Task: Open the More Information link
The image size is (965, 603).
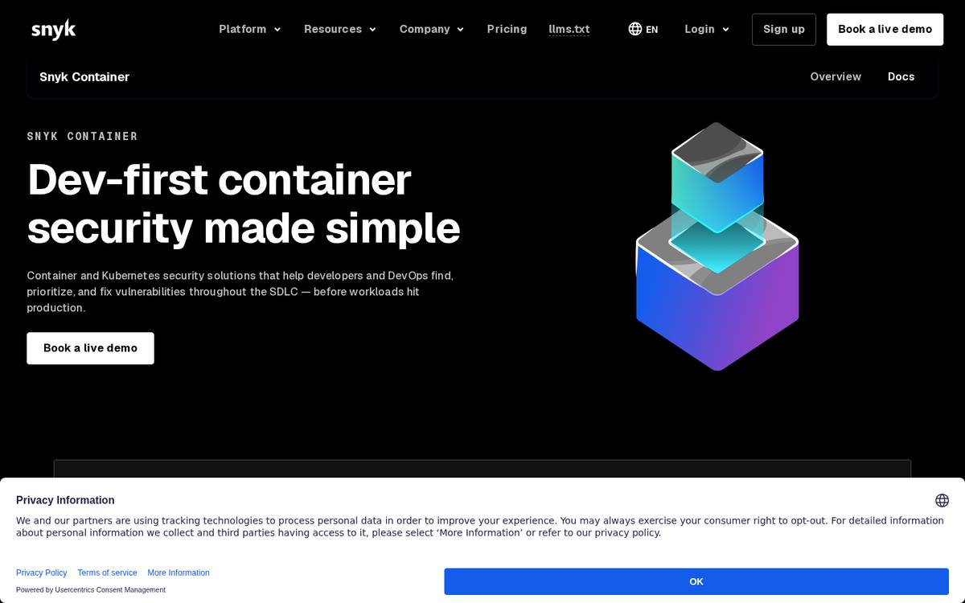Action: (179, 572)
